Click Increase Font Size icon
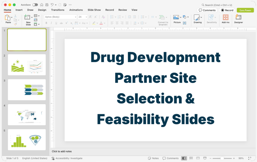 [91, 17]
